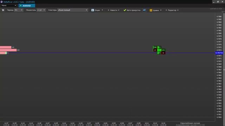Click the pink volume profile bar labeled 505

tap(8, 50)
